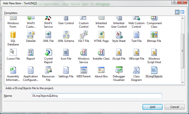189x114 pixels.
Task: Choose the Report template icon
Action: tap(31, 52)
